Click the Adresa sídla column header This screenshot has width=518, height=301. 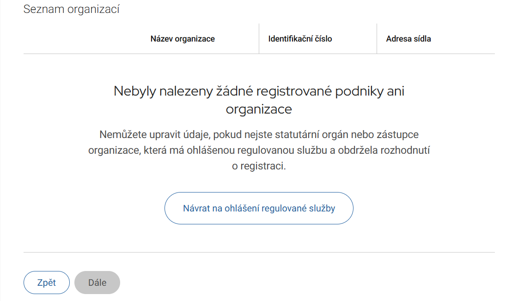pyautogui.click(x=408, y=39)
